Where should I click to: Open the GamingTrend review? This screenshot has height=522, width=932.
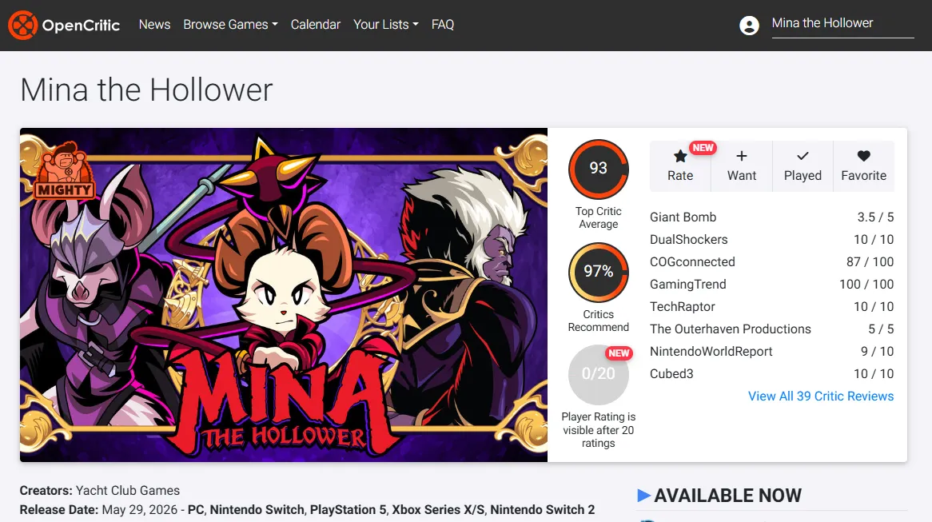pos(687,285)
